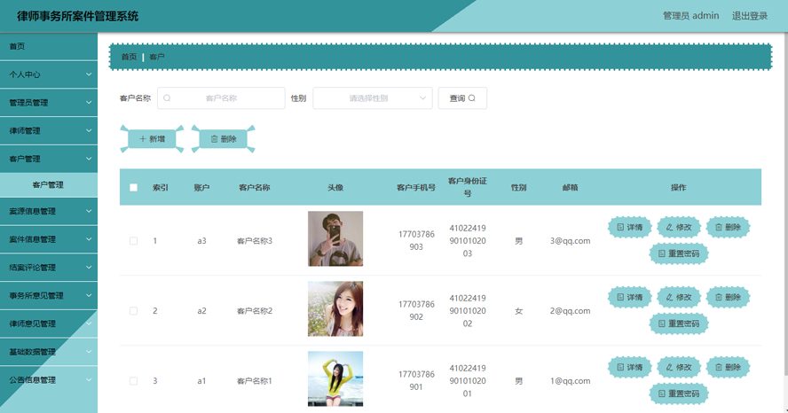Screen dimensions: 788x413
Task: Reset password for customer a2
Action: click(x=679, y=323)
